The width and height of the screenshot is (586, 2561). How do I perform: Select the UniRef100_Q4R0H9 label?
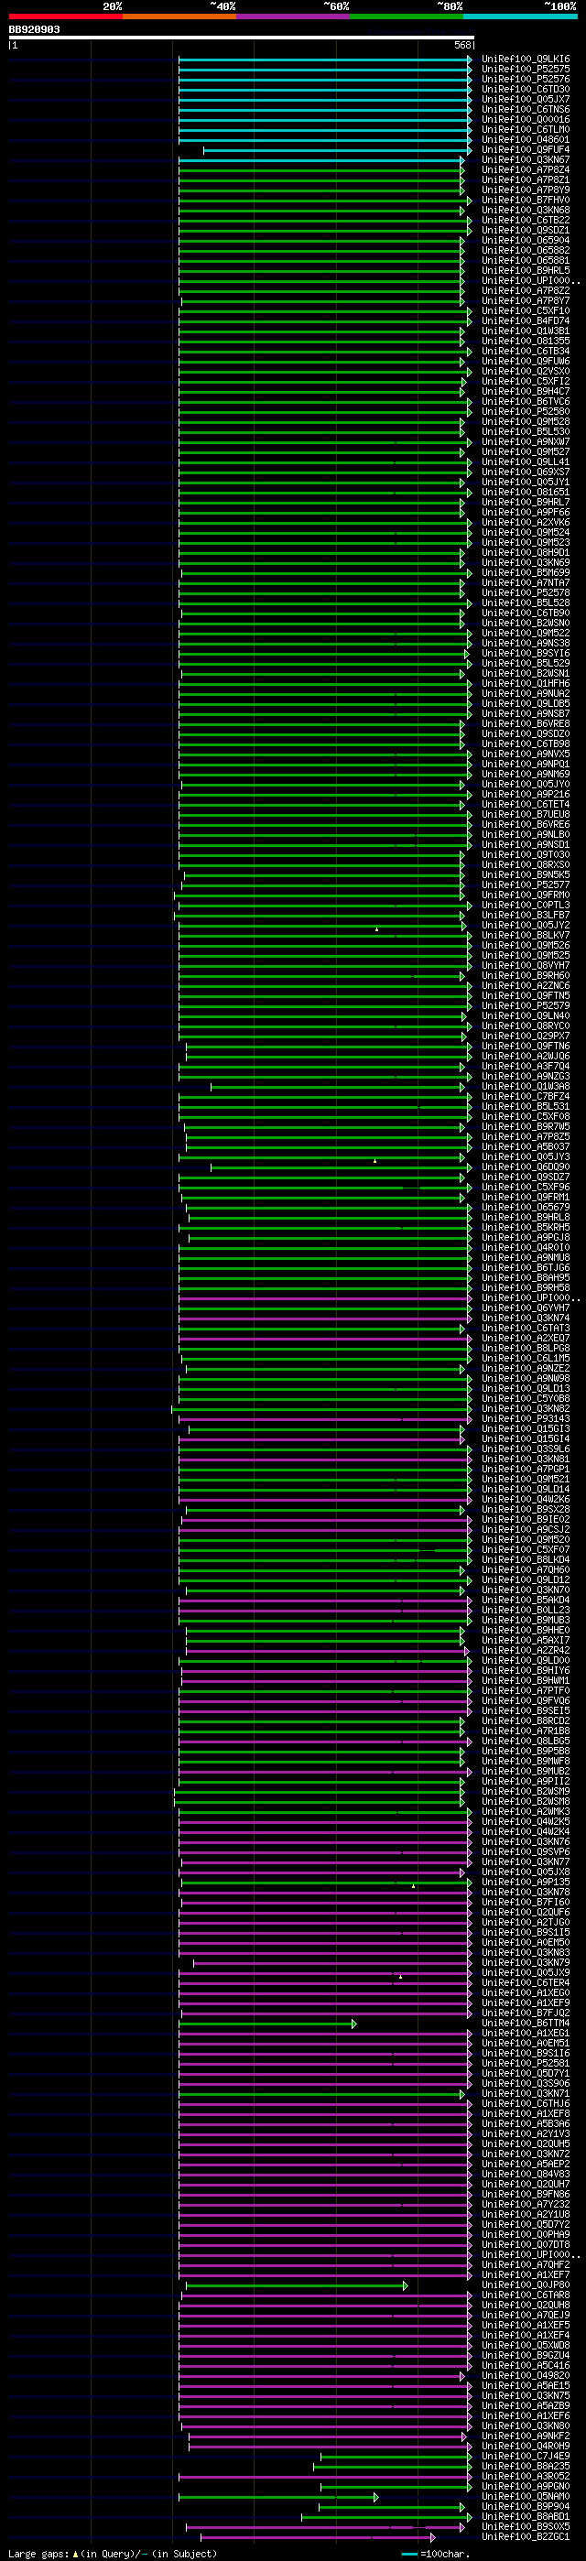[526, 2446]
